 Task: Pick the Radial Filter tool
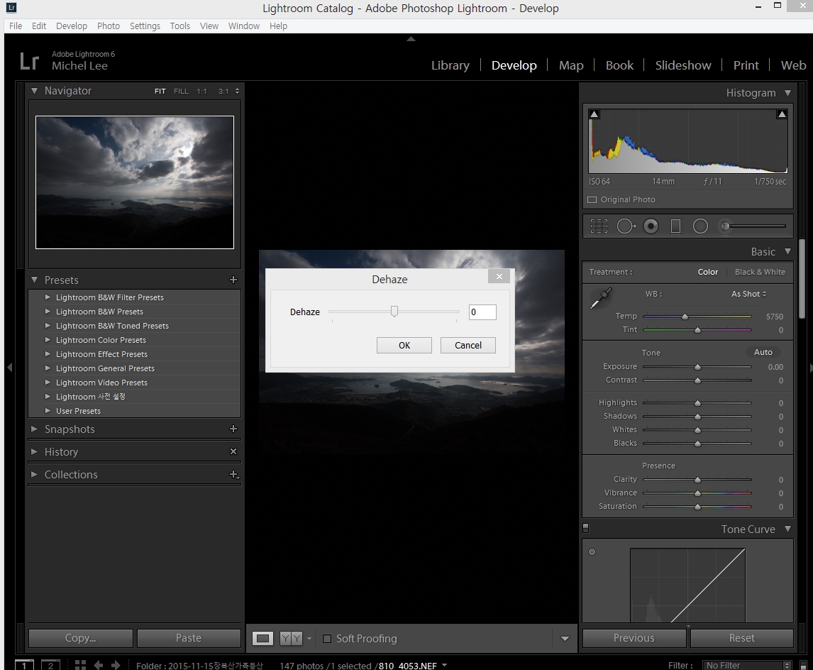700,226
